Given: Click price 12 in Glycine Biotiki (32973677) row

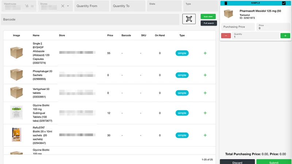Looking at the screenshot, I should (109, 113).
